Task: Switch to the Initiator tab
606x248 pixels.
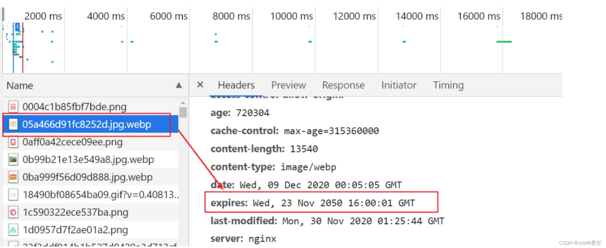Action: pyautogui.click(x=399, y=85)
